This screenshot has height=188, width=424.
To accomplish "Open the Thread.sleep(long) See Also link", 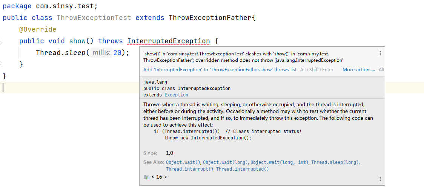I will point(335,162).
